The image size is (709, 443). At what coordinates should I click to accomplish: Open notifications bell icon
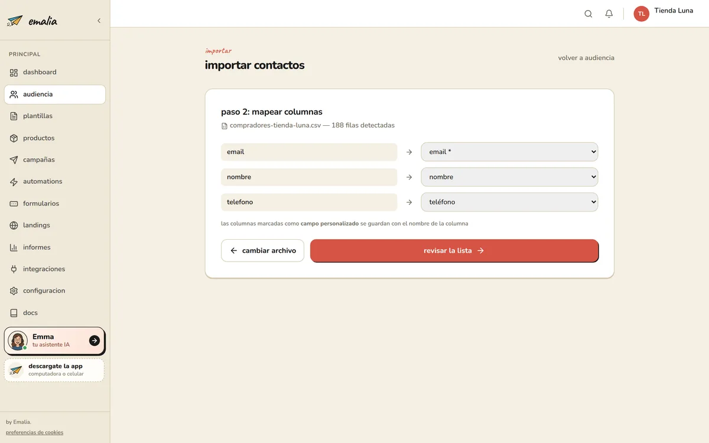[x=609, y=14]
